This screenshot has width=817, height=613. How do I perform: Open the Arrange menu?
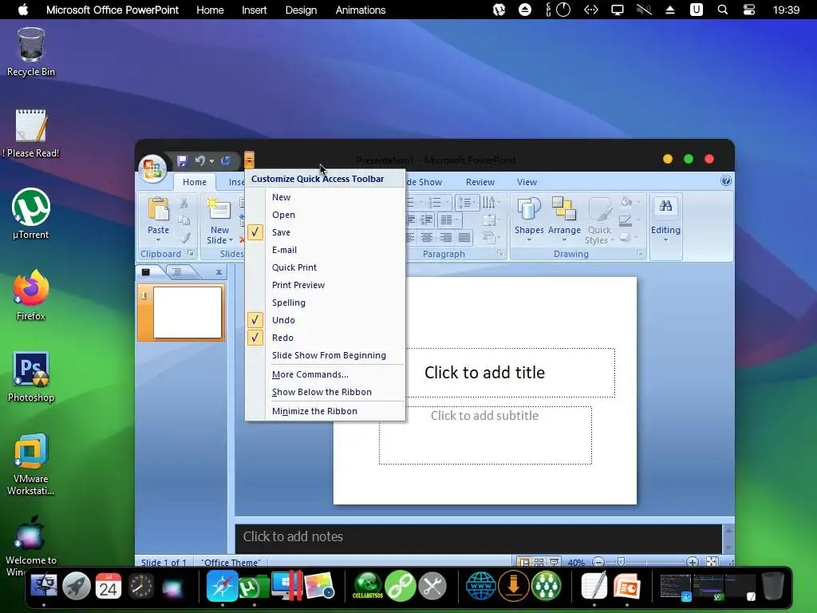pos(564,219)
